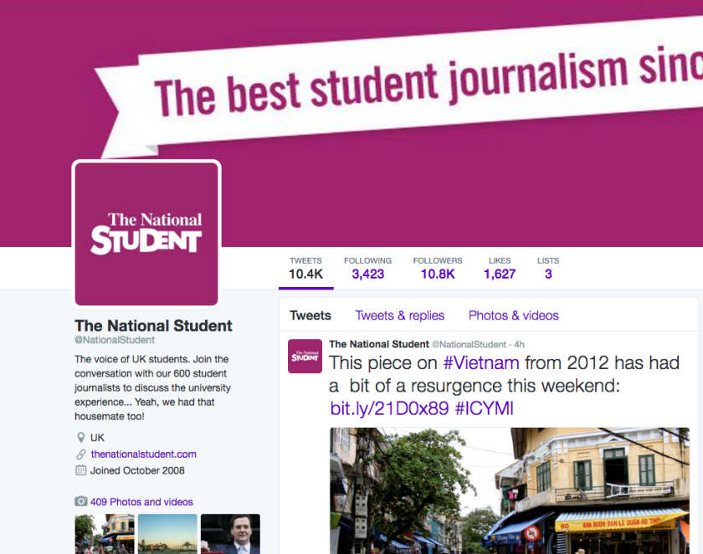Click the camera icon beside 409 Photos
The image size is (703, 554).
(80, 501)
